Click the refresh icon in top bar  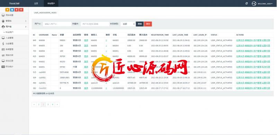(x=247, y=3)
